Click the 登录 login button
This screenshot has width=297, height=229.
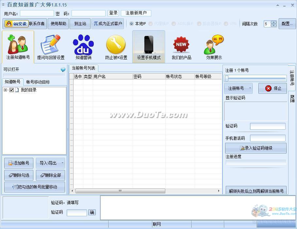[113, 13]
